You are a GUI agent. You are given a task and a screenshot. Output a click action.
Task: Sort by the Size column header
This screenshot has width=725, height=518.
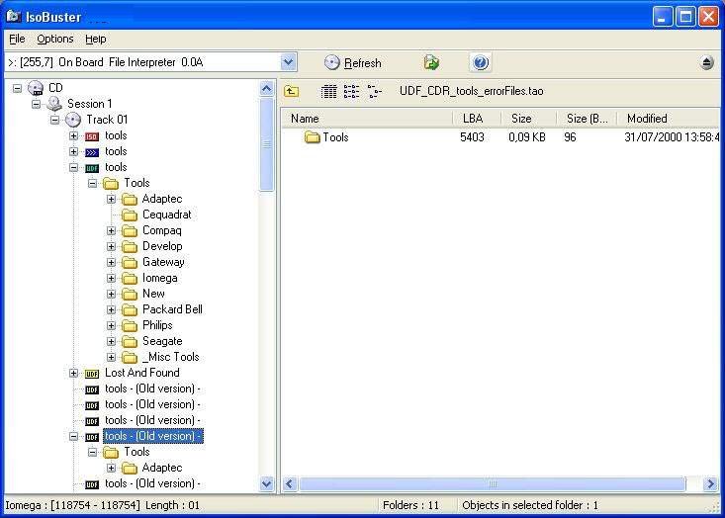pyautogui.click(x=529, y=119)
